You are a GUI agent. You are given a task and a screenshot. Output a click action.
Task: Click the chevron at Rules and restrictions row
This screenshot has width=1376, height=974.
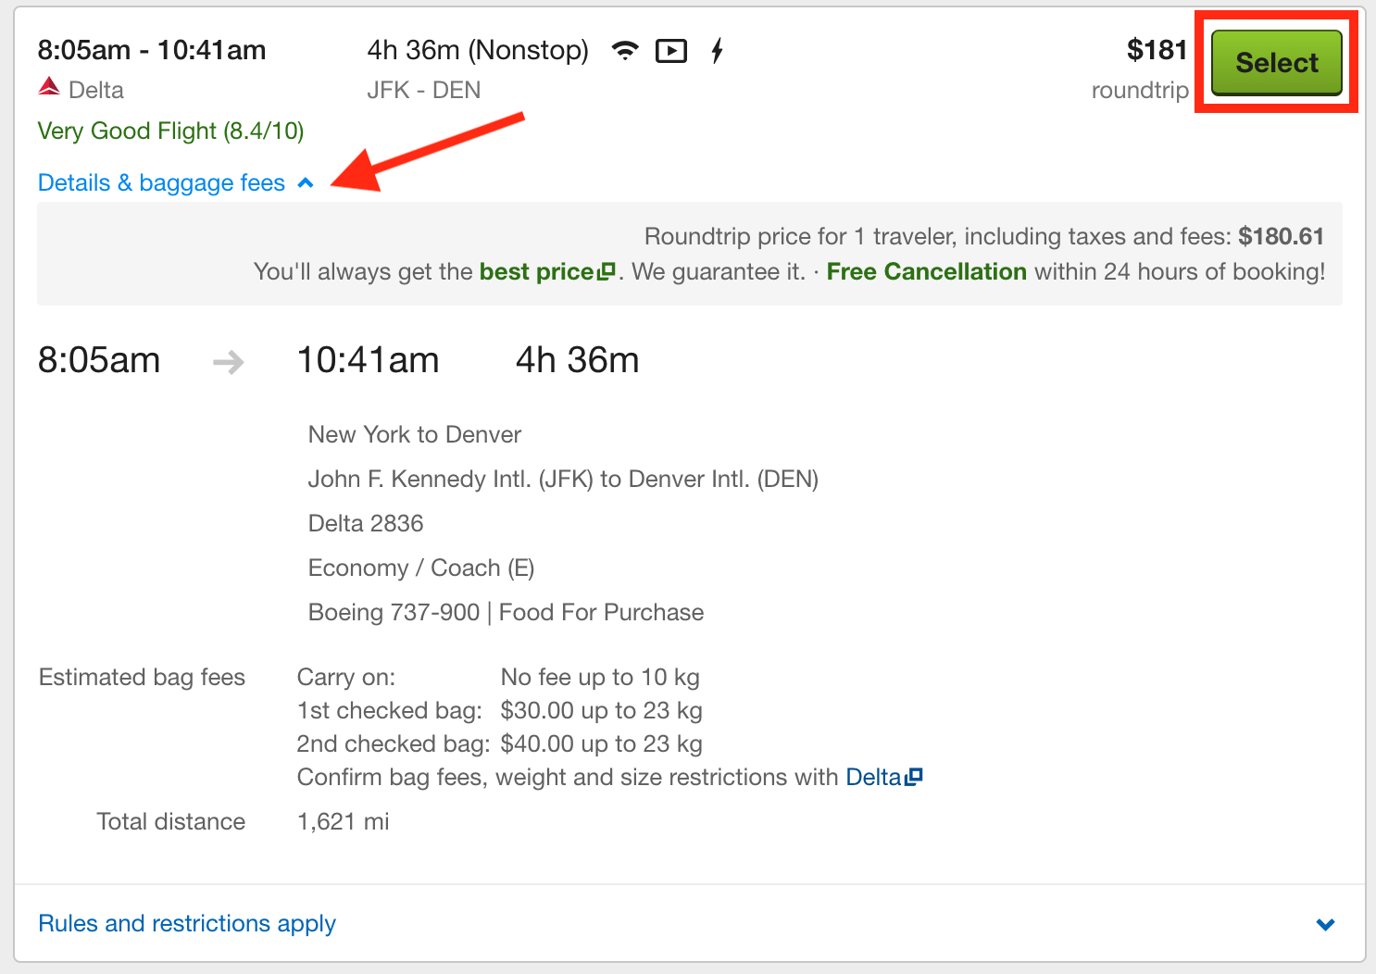[1326, 924]
